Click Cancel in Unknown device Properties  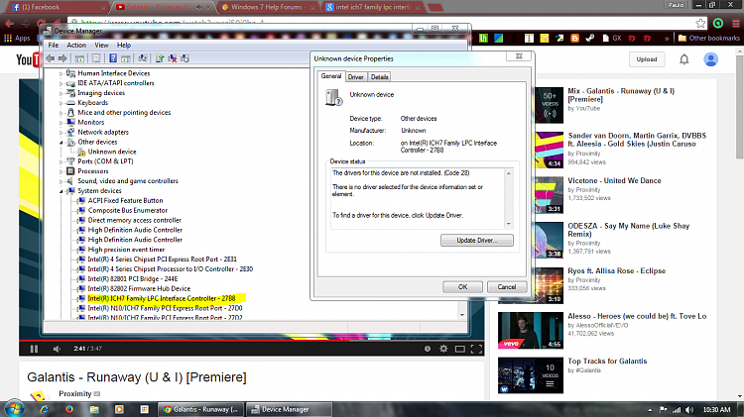tap(507, 287)
